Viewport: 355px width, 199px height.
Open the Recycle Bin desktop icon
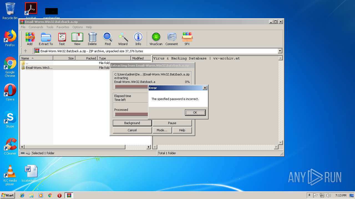(x=10, y=11)
